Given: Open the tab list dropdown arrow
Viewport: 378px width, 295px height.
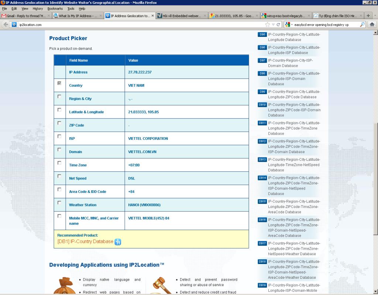Looking at the screenshot, I should pos(375,15).
